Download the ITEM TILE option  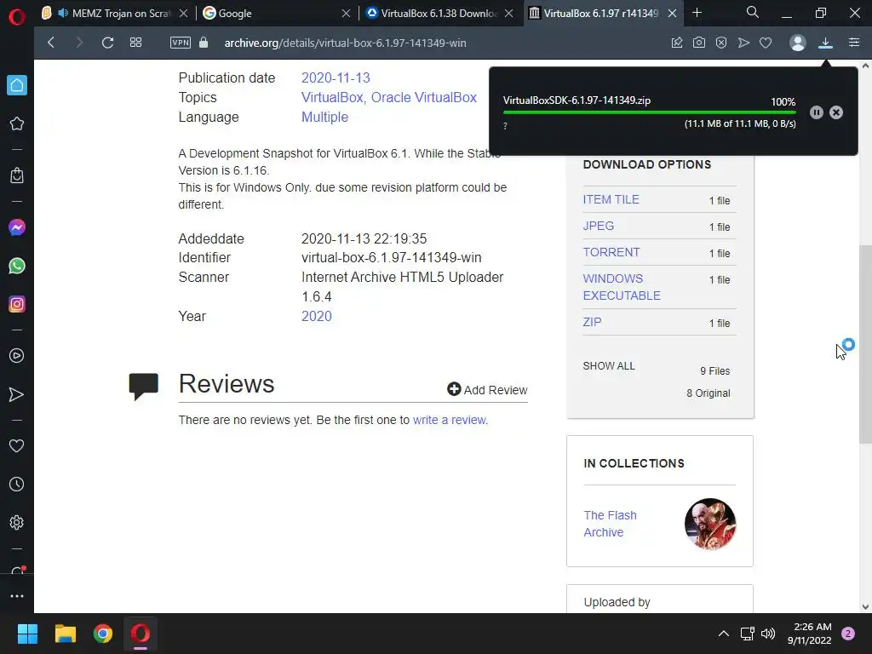point(611,199)
